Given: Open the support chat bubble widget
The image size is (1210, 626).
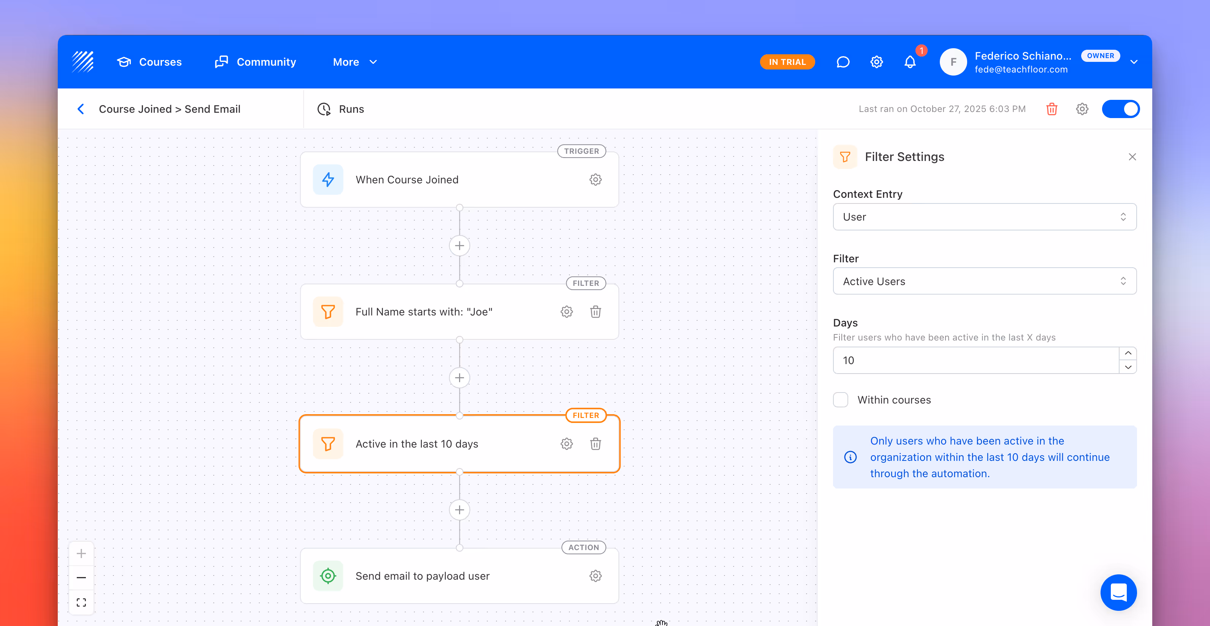Looking at the screenshot, I should tap(1118, 592).
